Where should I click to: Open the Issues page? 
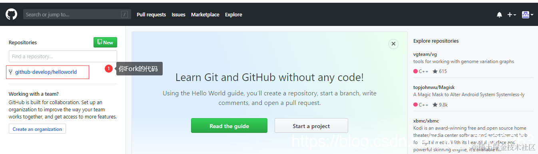[178, 14]
